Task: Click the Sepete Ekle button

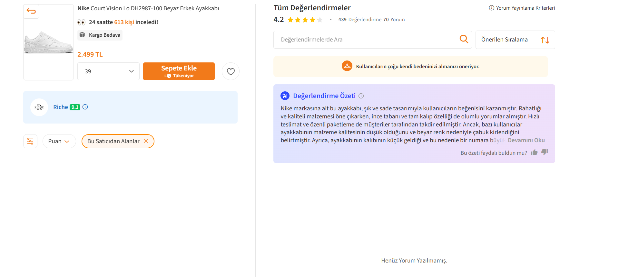Action: tap(179, 71)
